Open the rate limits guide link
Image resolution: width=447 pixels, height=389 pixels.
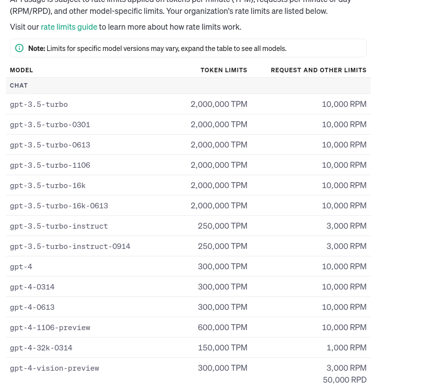69,27
